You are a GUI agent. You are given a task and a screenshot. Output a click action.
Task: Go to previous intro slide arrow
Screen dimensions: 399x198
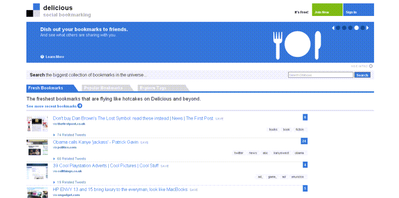[x=333, y=28]
